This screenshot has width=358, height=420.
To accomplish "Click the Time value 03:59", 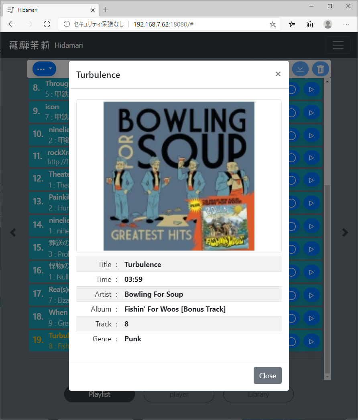I will [133, 279].
